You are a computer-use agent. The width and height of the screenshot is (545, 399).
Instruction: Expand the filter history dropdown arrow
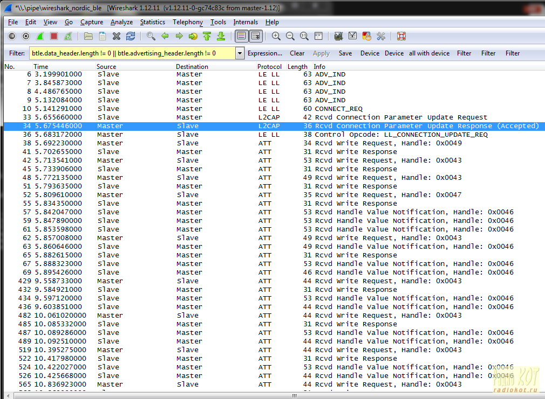(x=240, y=53)
